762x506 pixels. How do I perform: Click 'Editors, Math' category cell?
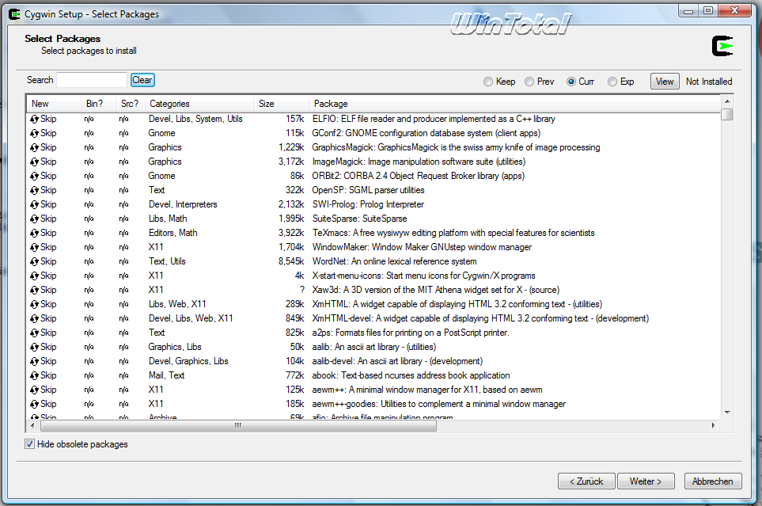(x=173, y=233)
